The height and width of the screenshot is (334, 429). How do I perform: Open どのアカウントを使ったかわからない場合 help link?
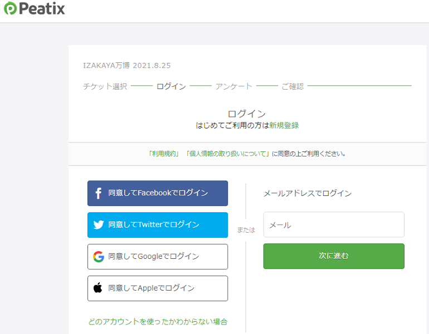(158, 322)
